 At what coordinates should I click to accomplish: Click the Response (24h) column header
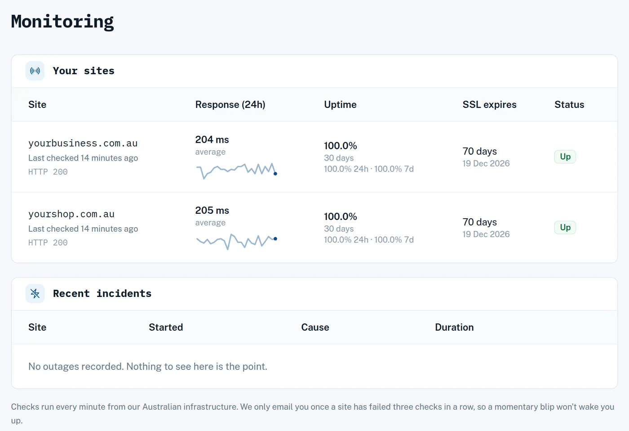point(230,104)
